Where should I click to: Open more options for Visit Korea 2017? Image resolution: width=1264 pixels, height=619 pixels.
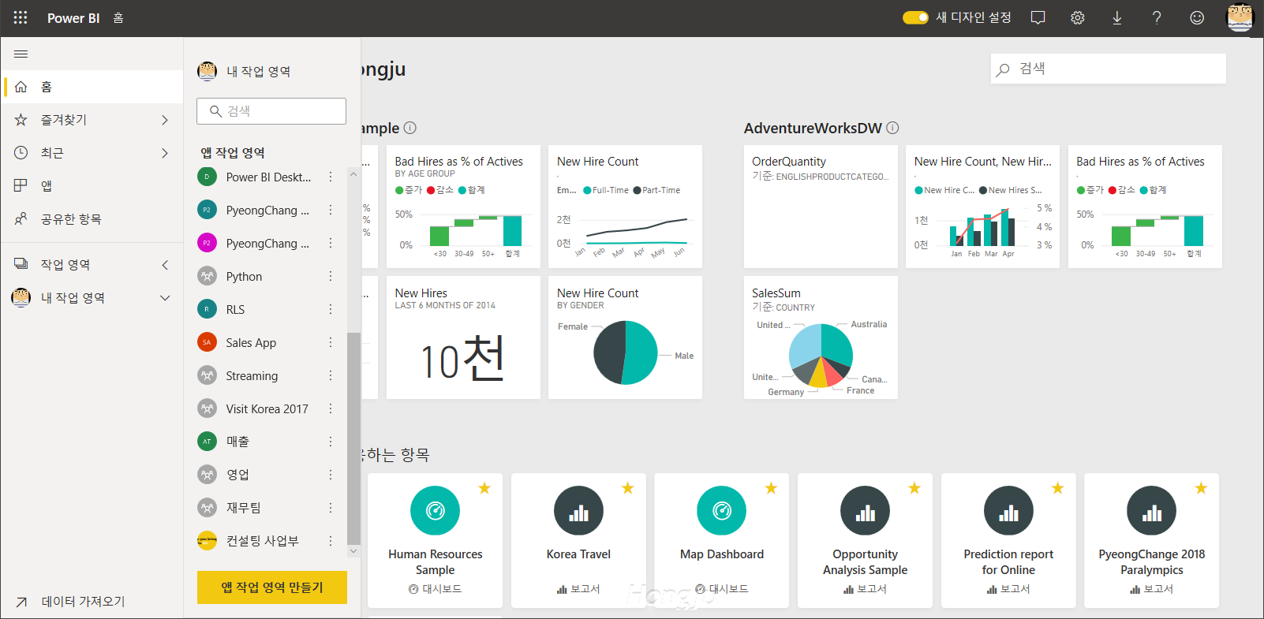331,409
